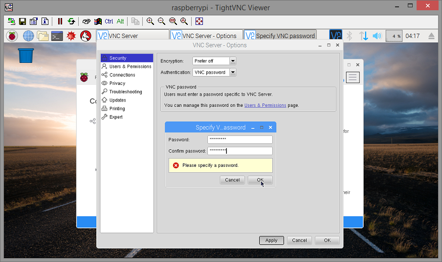
Task: Adjust the volume speaker control
Action: pyautogui.click(x=377, y=36)
